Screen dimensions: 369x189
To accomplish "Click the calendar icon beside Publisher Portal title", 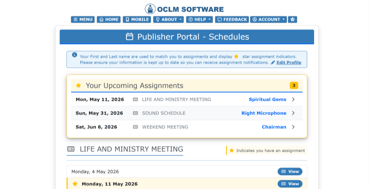I will click(x=130, y=37).
